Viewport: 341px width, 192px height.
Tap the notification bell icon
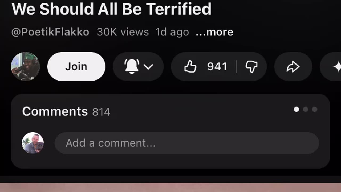pos(132,66)
